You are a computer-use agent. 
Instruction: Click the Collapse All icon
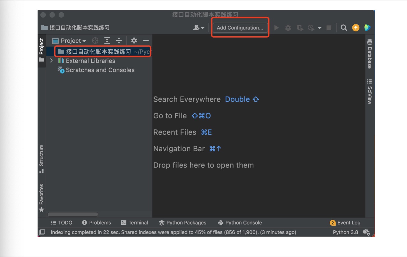coord(119,41)
